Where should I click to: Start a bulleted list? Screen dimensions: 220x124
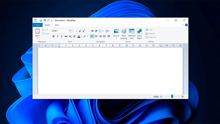tap(100, 31)
